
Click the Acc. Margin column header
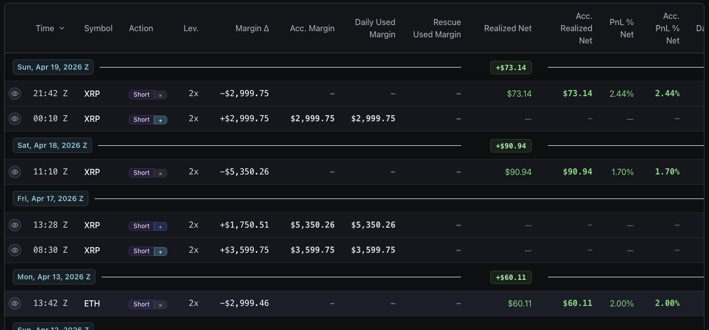tap(312, 28)
